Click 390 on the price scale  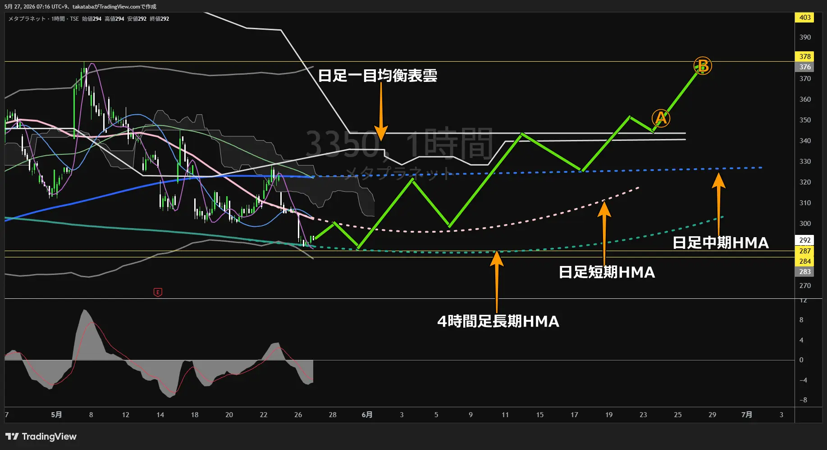click(805, 37)
